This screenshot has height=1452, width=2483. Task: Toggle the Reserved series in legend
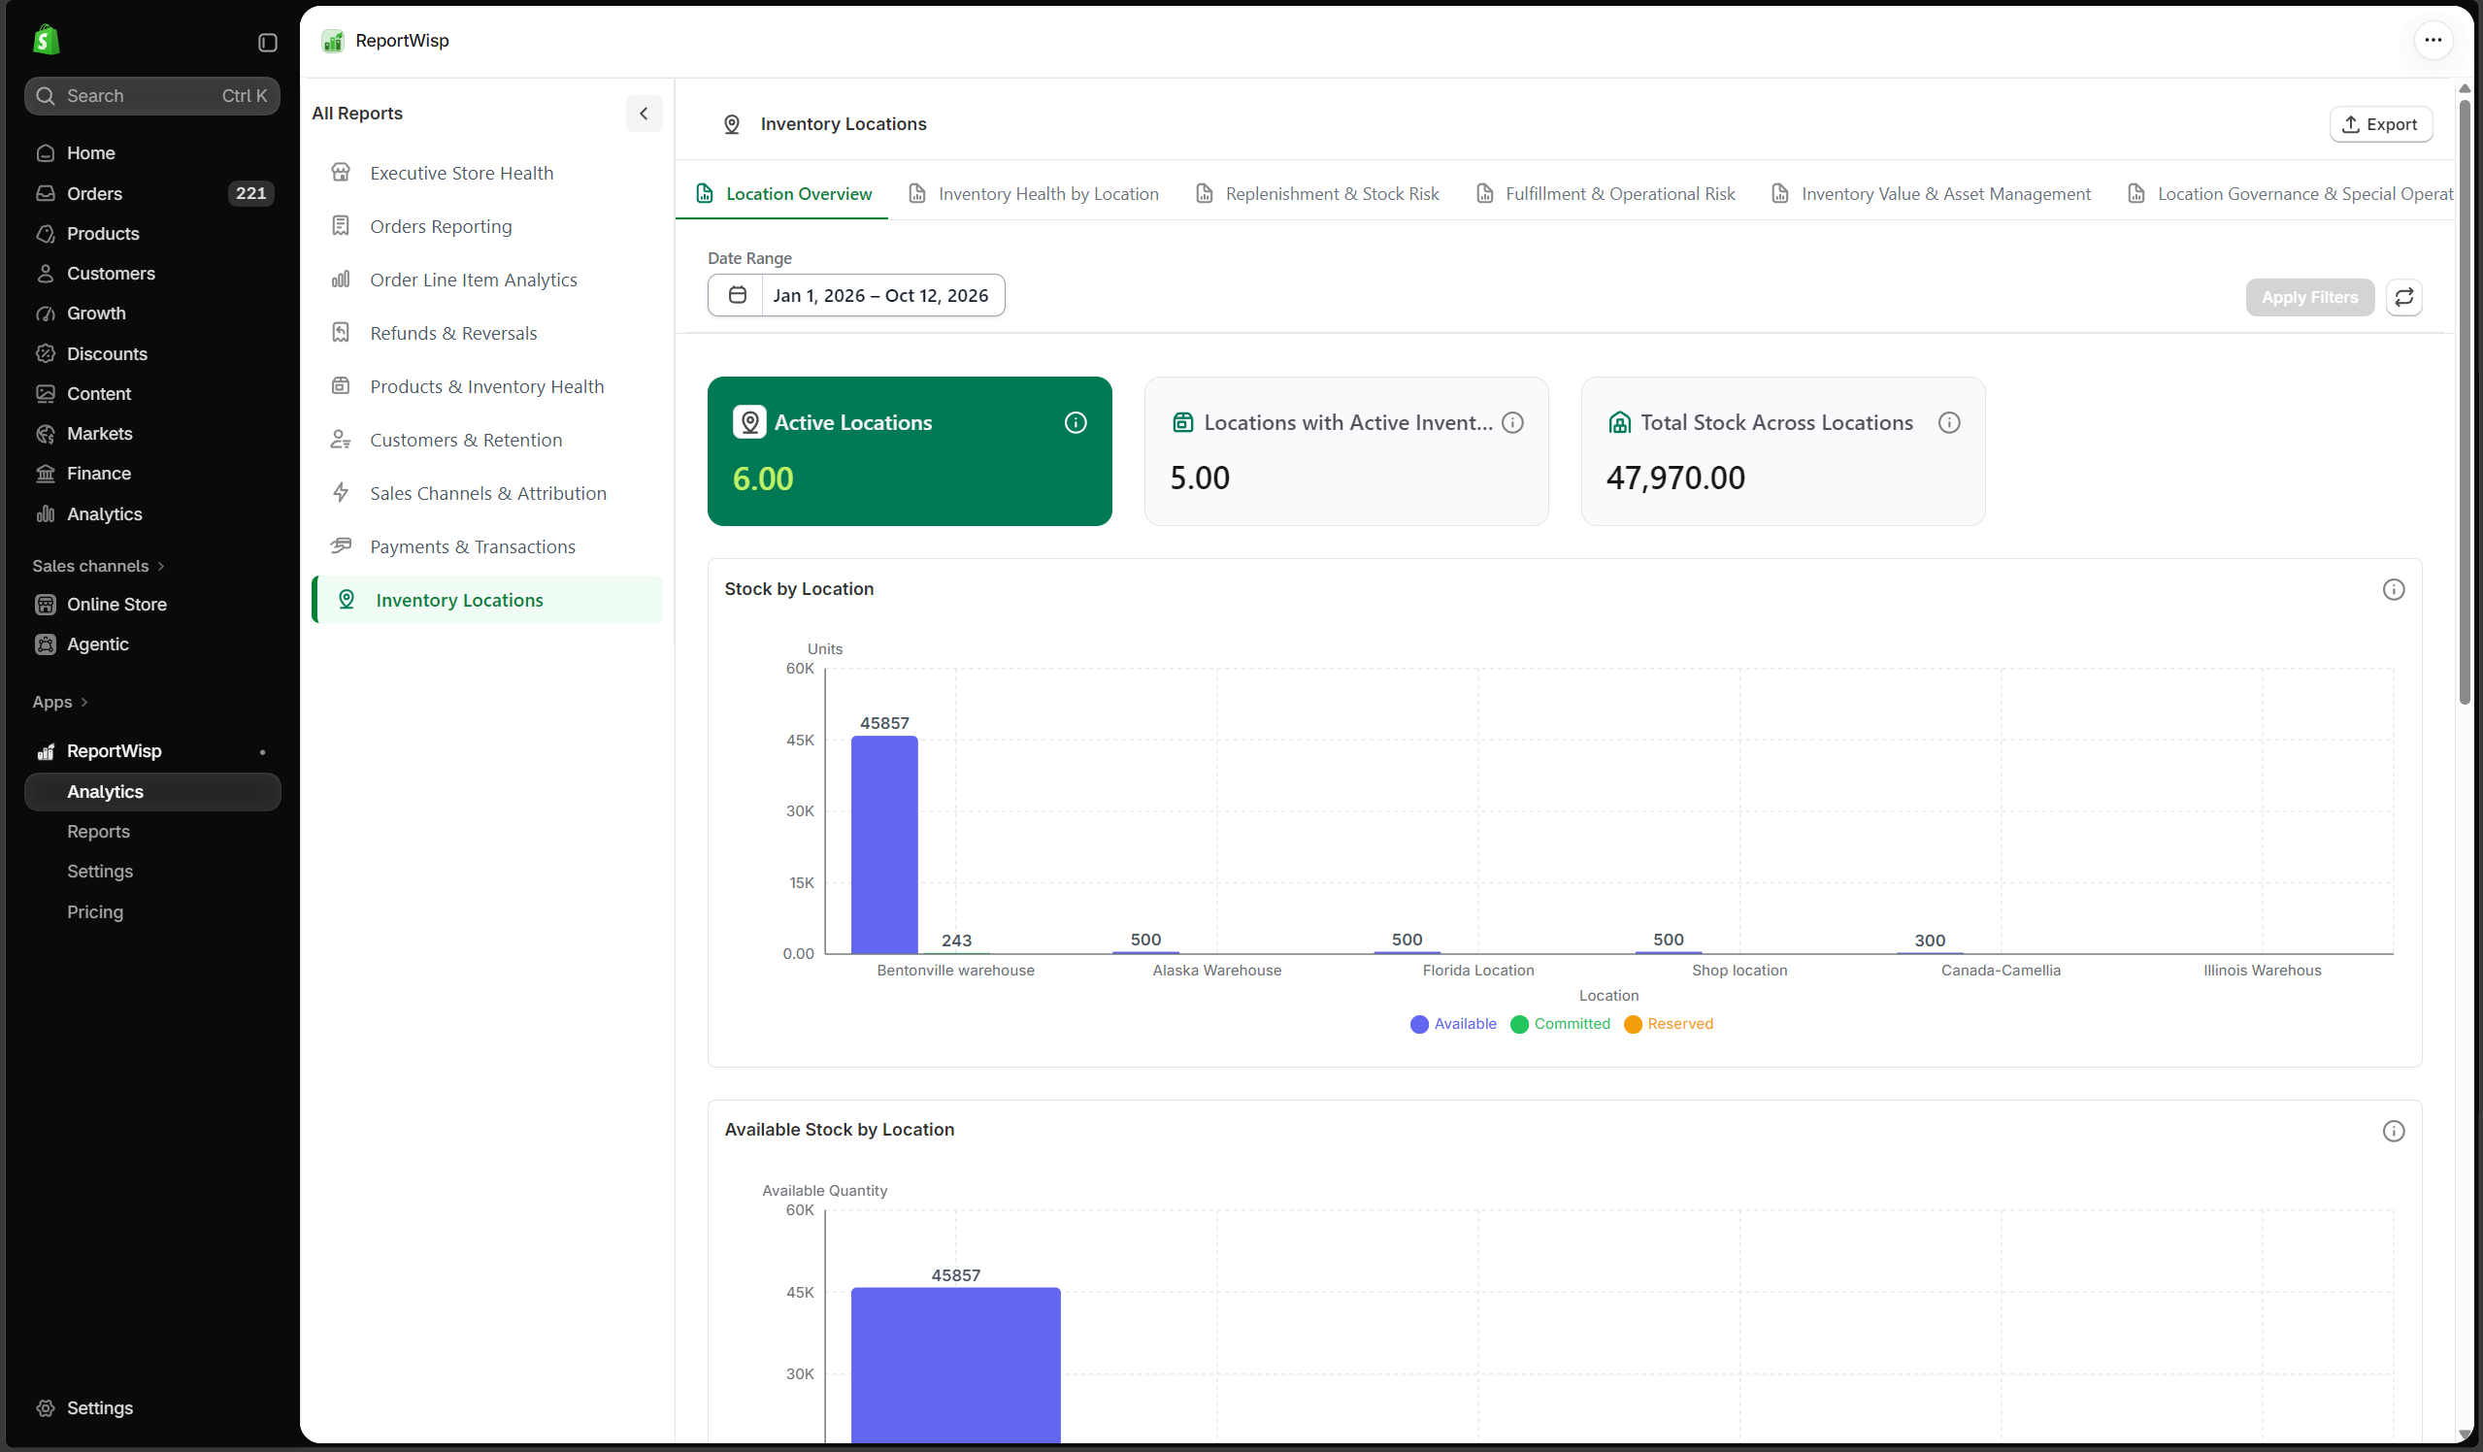tap(1669, 1024)
